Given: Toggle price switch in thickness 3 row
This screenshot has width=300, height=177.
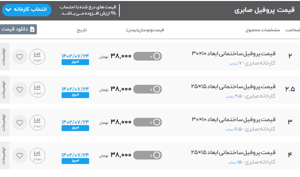Looking at the screenshot, I should pos(148,122).
